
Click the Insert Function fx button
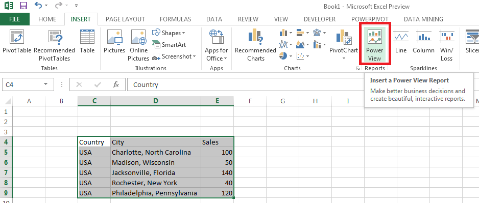click(116, 84)
